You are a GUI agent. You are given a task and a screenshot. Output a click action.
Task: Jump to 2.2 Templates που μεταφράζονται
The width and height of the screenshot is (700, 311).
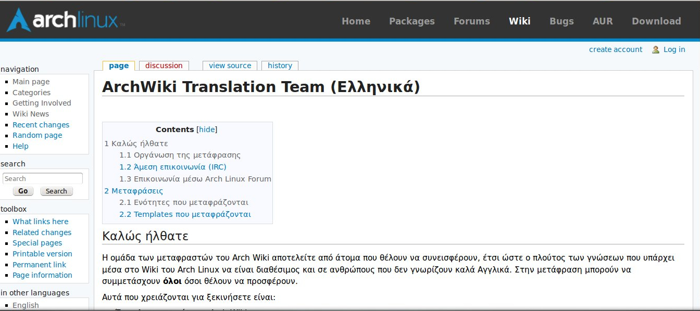click(185, 214)
